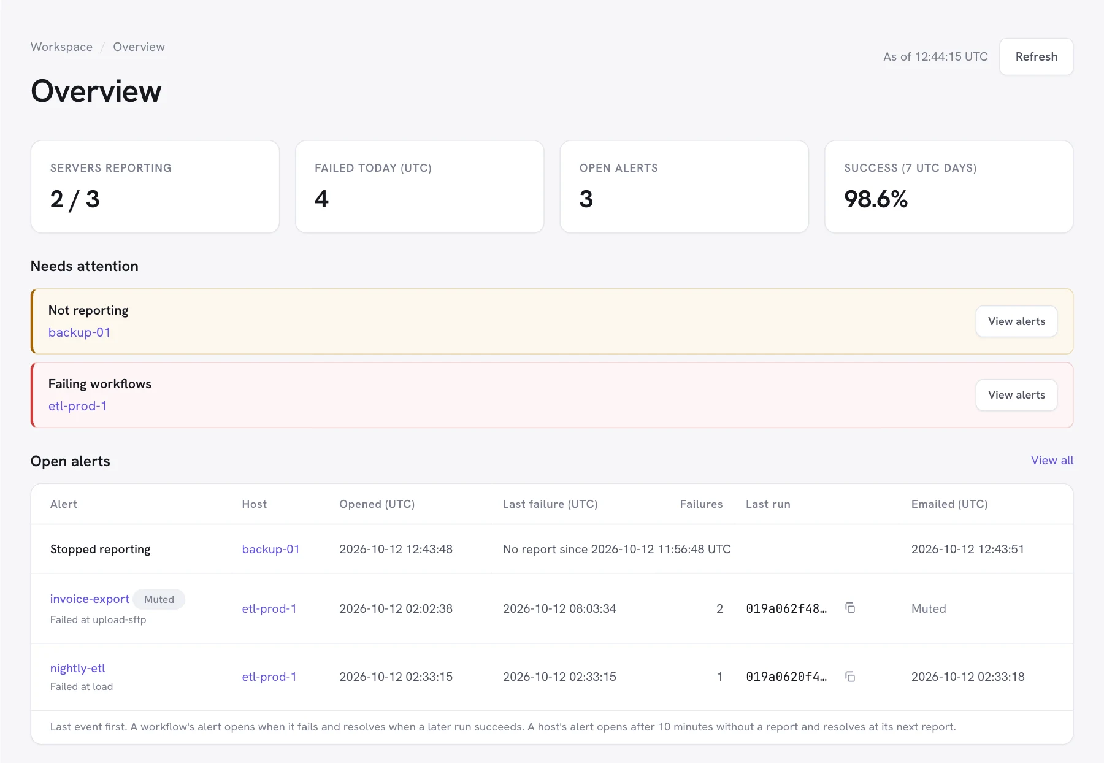Click the Last run column header
The width and height of the screenshot is (1104, 763).
coord(768,504)
